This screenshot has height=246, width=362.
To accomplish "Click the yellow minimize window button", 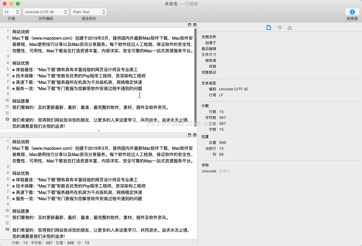I will click(x=11, y=4).
